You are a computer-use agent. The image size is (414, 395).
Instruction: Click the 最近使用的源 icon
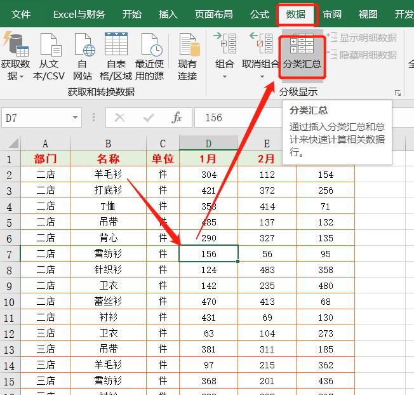pyautogui.click(x=151, y=44)
